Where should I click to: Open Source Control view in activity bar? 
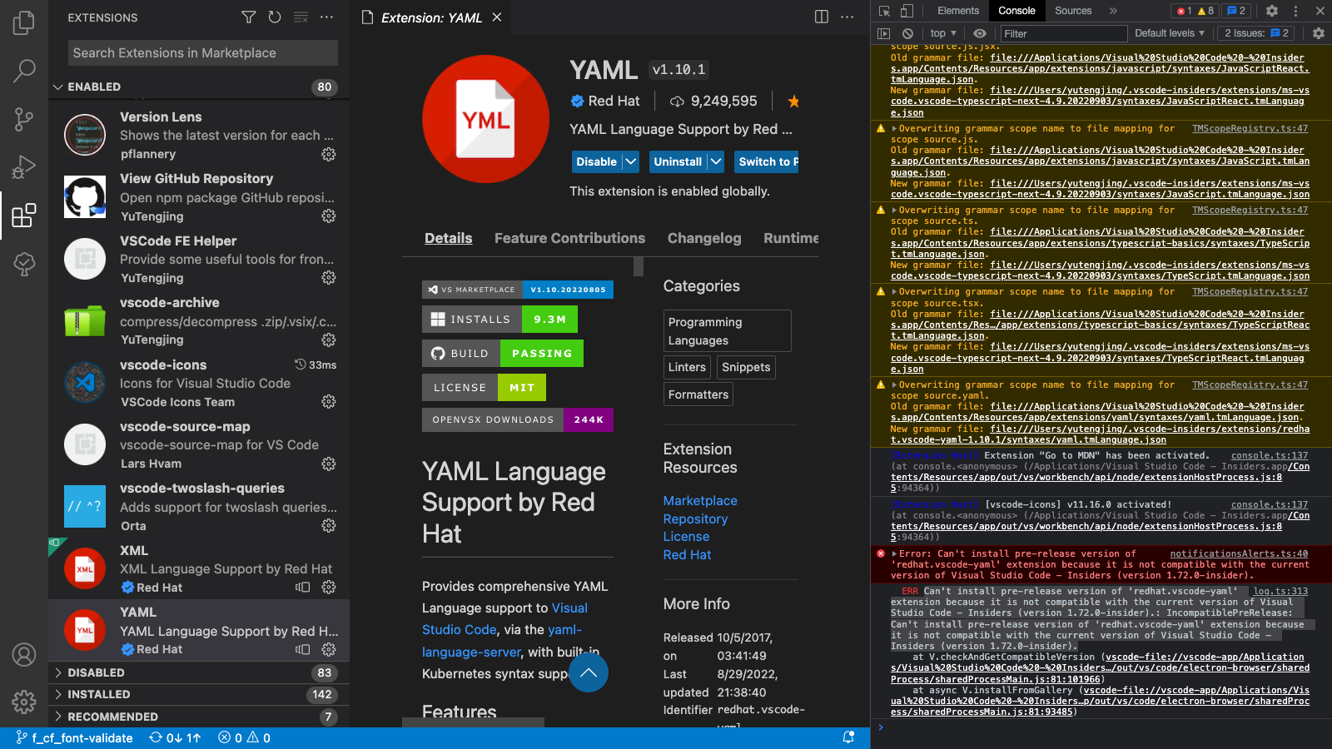coord(24,119)
